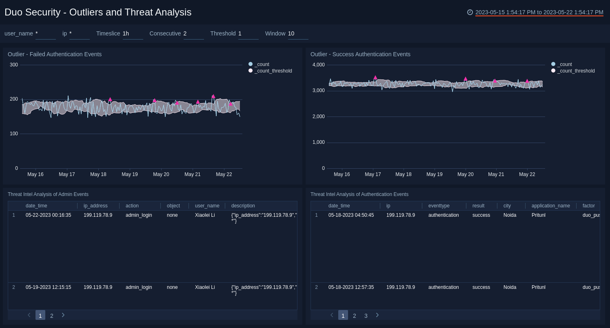Click the left pagination chevron under Admin Events
610x328 pixels.
point(29,315)
